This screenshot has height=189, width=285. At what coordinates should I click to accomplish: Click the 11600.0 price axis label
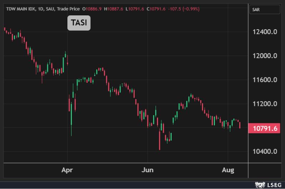pyautogui.click(x=265, y=80)
